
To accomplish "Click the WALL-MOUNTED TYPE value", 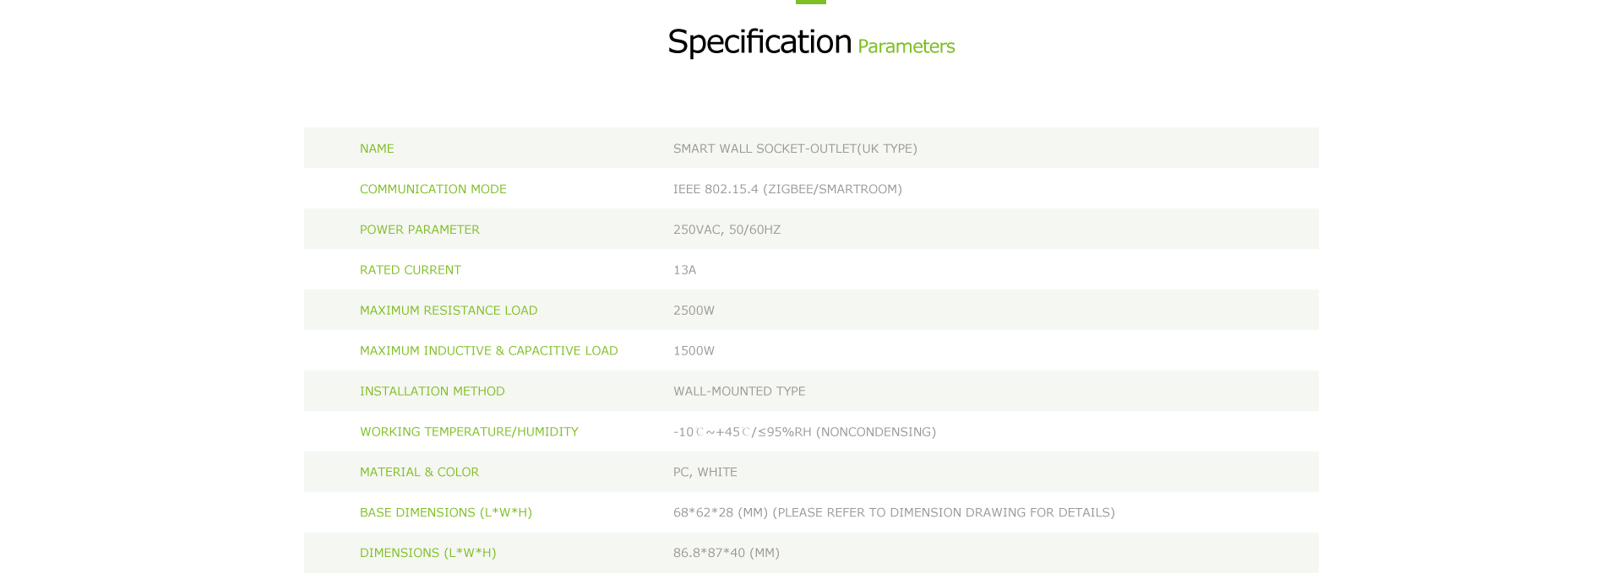I will point(739,392).
